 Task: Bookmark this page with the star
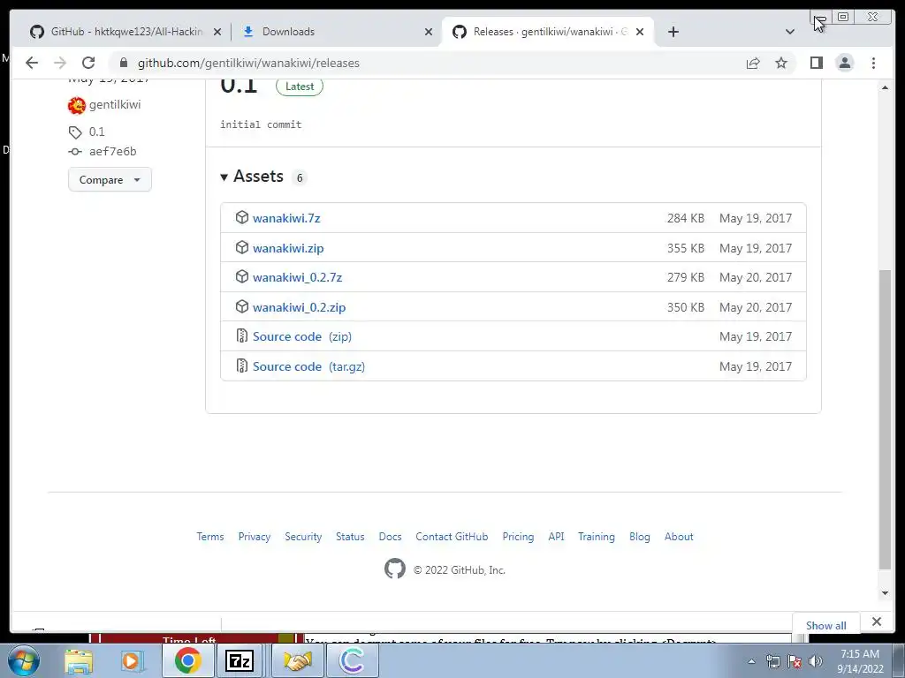coord(781,63)
